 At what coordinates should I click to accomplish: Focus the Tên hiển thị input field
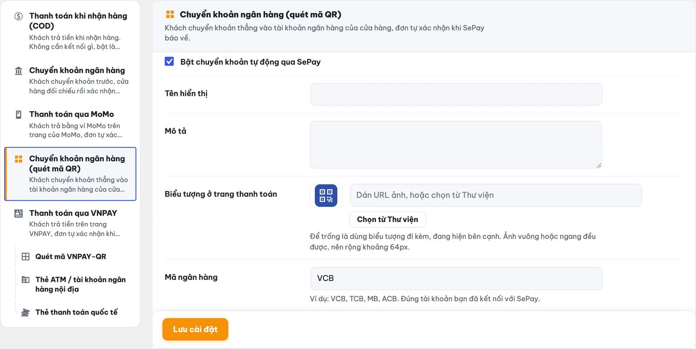click(456, 94)
